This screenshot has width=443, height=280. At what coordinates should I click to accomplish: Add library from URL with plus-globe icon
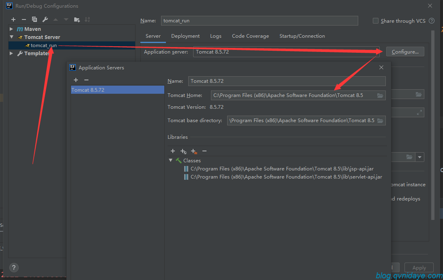point(183,151)
